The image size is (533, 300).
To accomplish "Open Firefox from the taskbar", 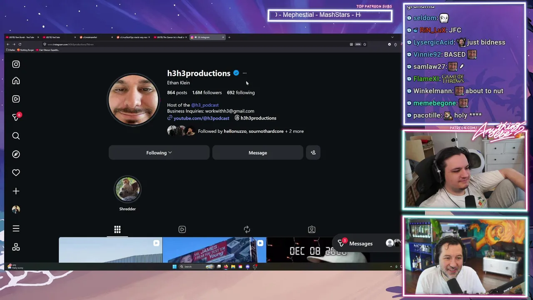I will tap(226, 267).
